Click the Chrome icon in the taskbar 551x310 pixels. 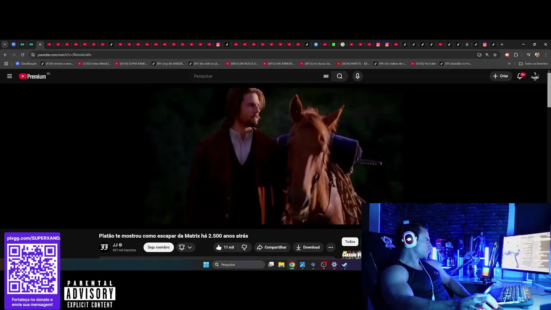point(292,265)
